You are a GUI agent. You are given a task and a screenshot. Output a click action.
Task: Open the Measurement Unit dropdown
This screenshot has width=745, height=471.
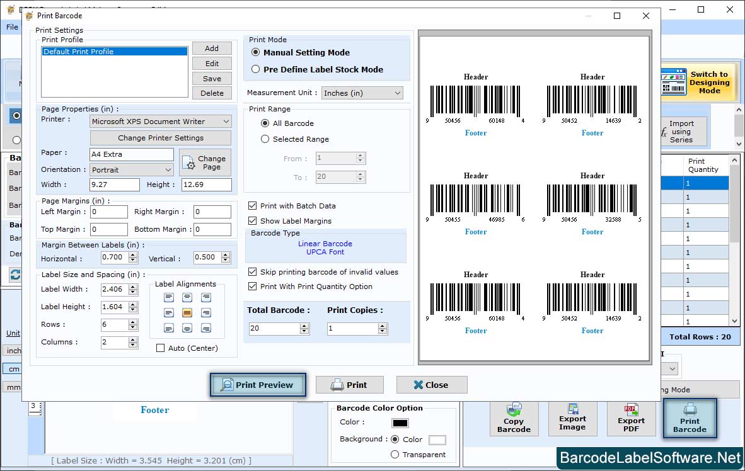pyautogui.click(x=362, y=93)
